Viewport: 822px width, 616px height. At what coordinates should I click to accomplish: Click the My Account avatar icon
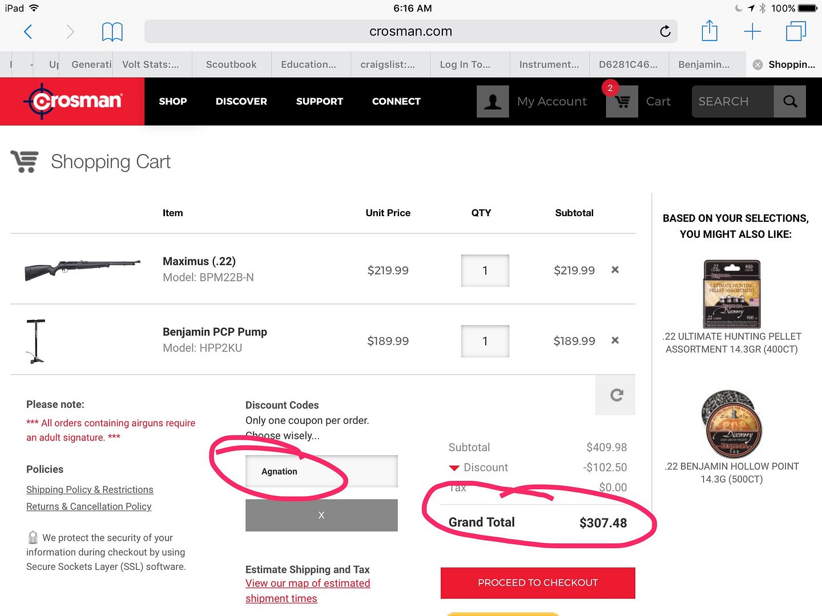[x=493, y=102]
